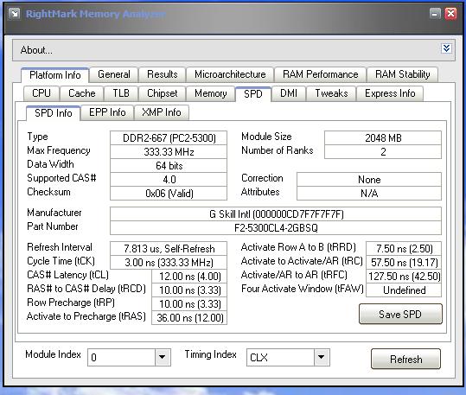
Task: Open the Chipset sub-tab
Action: [x=163, y=93]
